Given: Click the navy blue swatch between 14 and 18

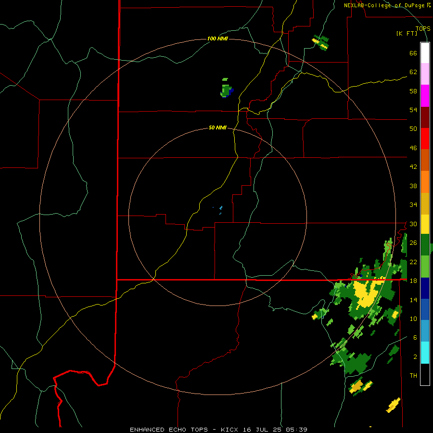Looking at the screenshot, I should point(425,288).
